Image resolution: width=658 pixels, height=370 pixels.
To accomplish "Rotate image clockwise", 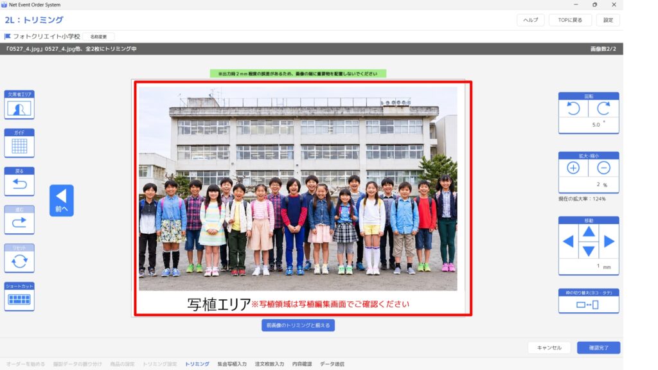I will [x=603, y=109].
